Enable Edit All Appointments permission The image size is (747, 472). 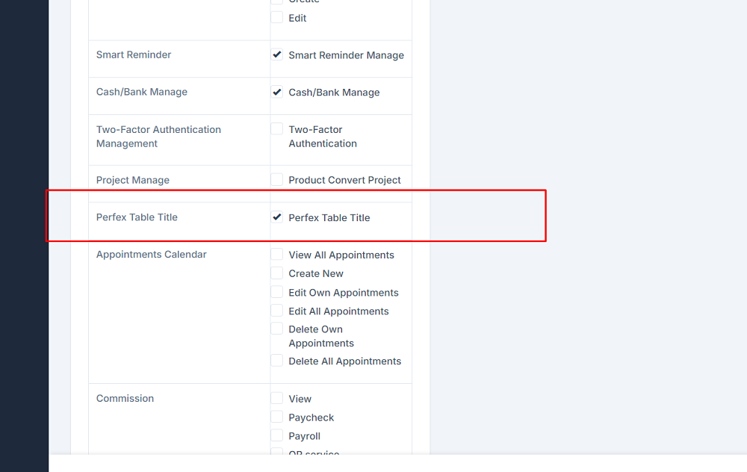tap(277, 311)
